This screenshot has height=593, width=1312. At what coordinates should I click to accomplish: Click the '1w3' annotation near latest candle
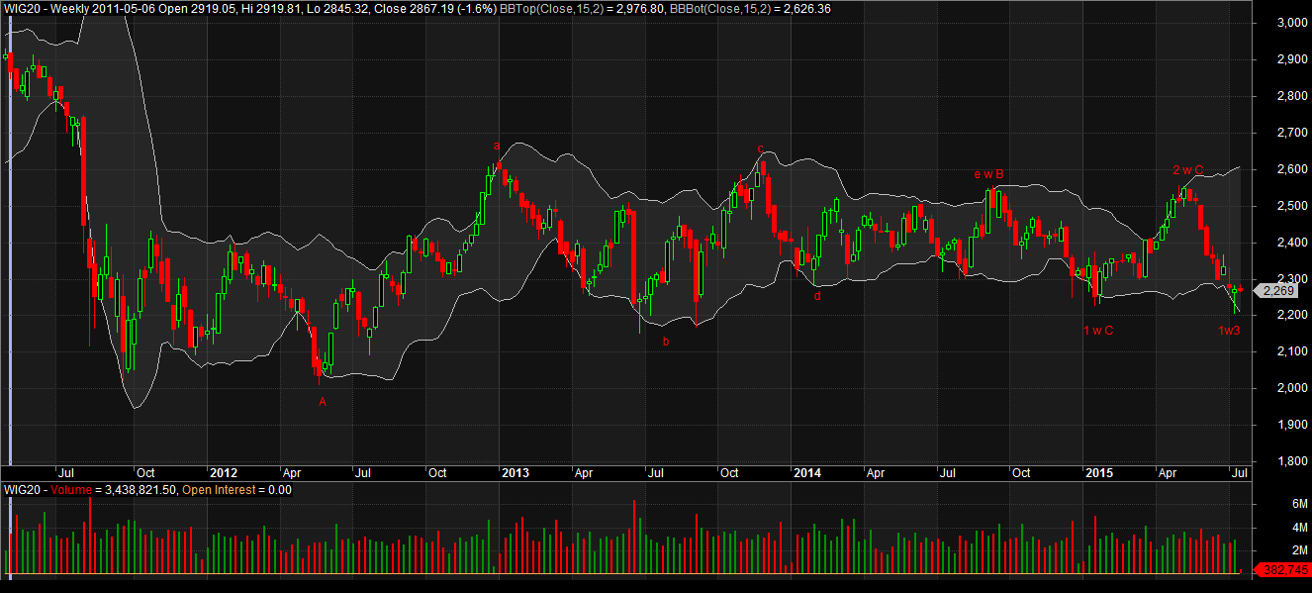click(1228, 330)
